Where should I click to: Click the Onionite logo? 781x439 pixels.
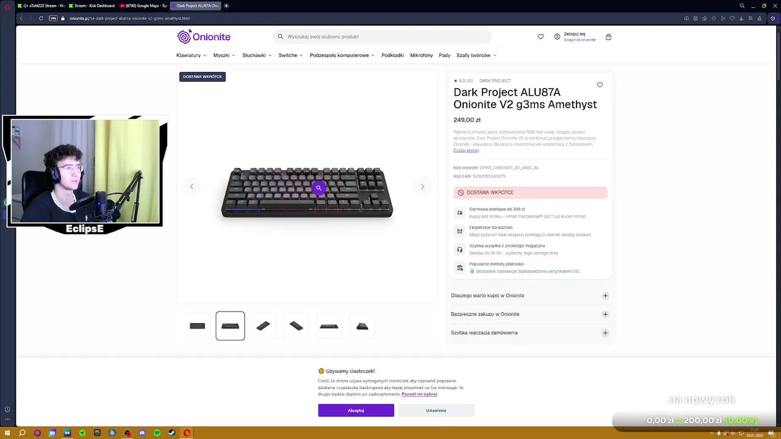(x=204, y=37)
